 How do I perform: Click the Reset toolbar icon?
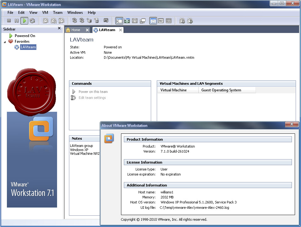tap(32, 21)
